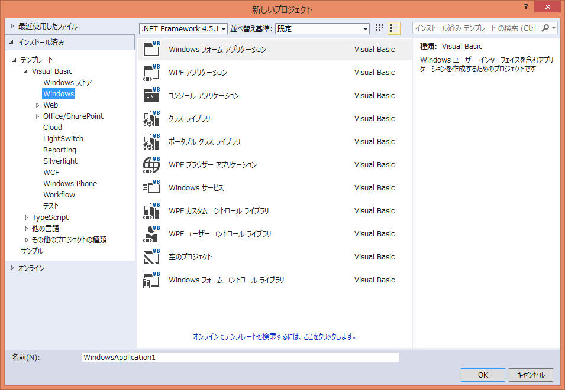Select the コンソール アプリケーション template name
The width and height of the screenshot is (565, 390).
(204, 95)
